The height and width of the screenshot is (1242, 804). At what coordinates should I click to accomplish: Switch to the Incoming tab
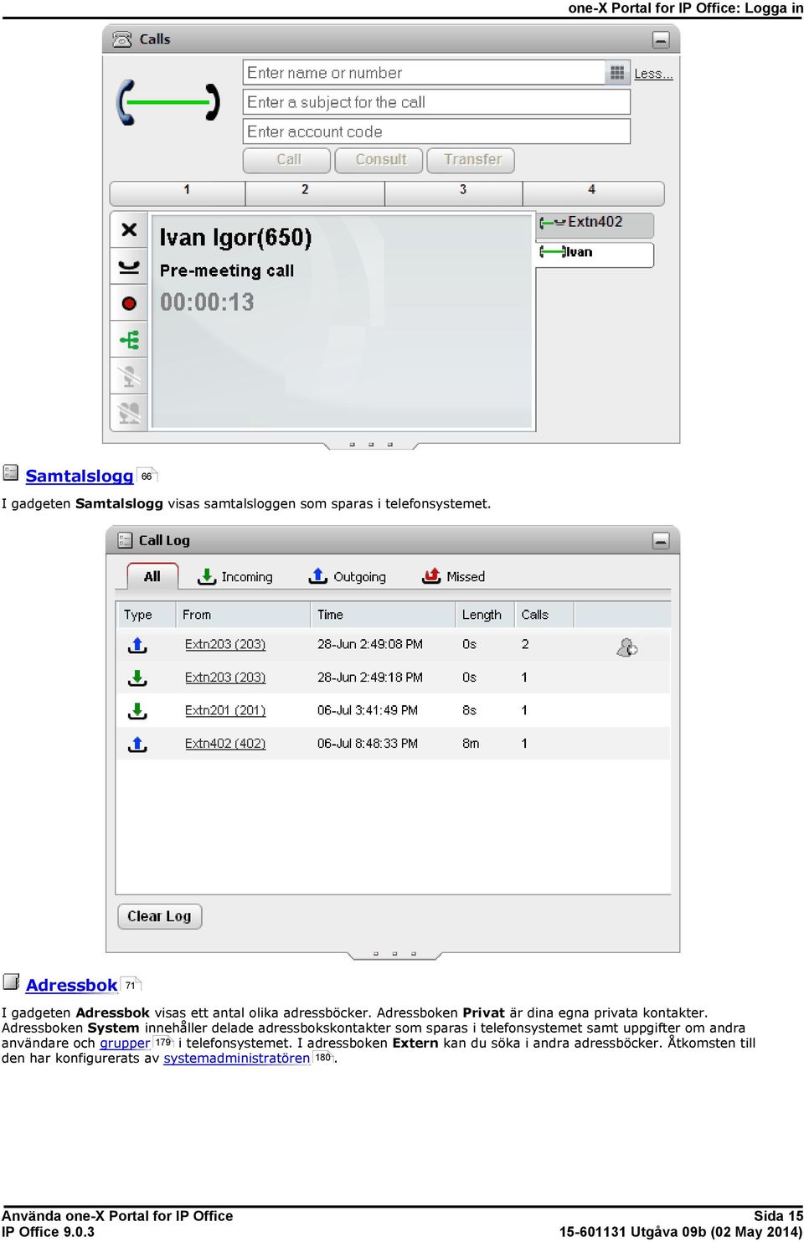tap(235, 576)
